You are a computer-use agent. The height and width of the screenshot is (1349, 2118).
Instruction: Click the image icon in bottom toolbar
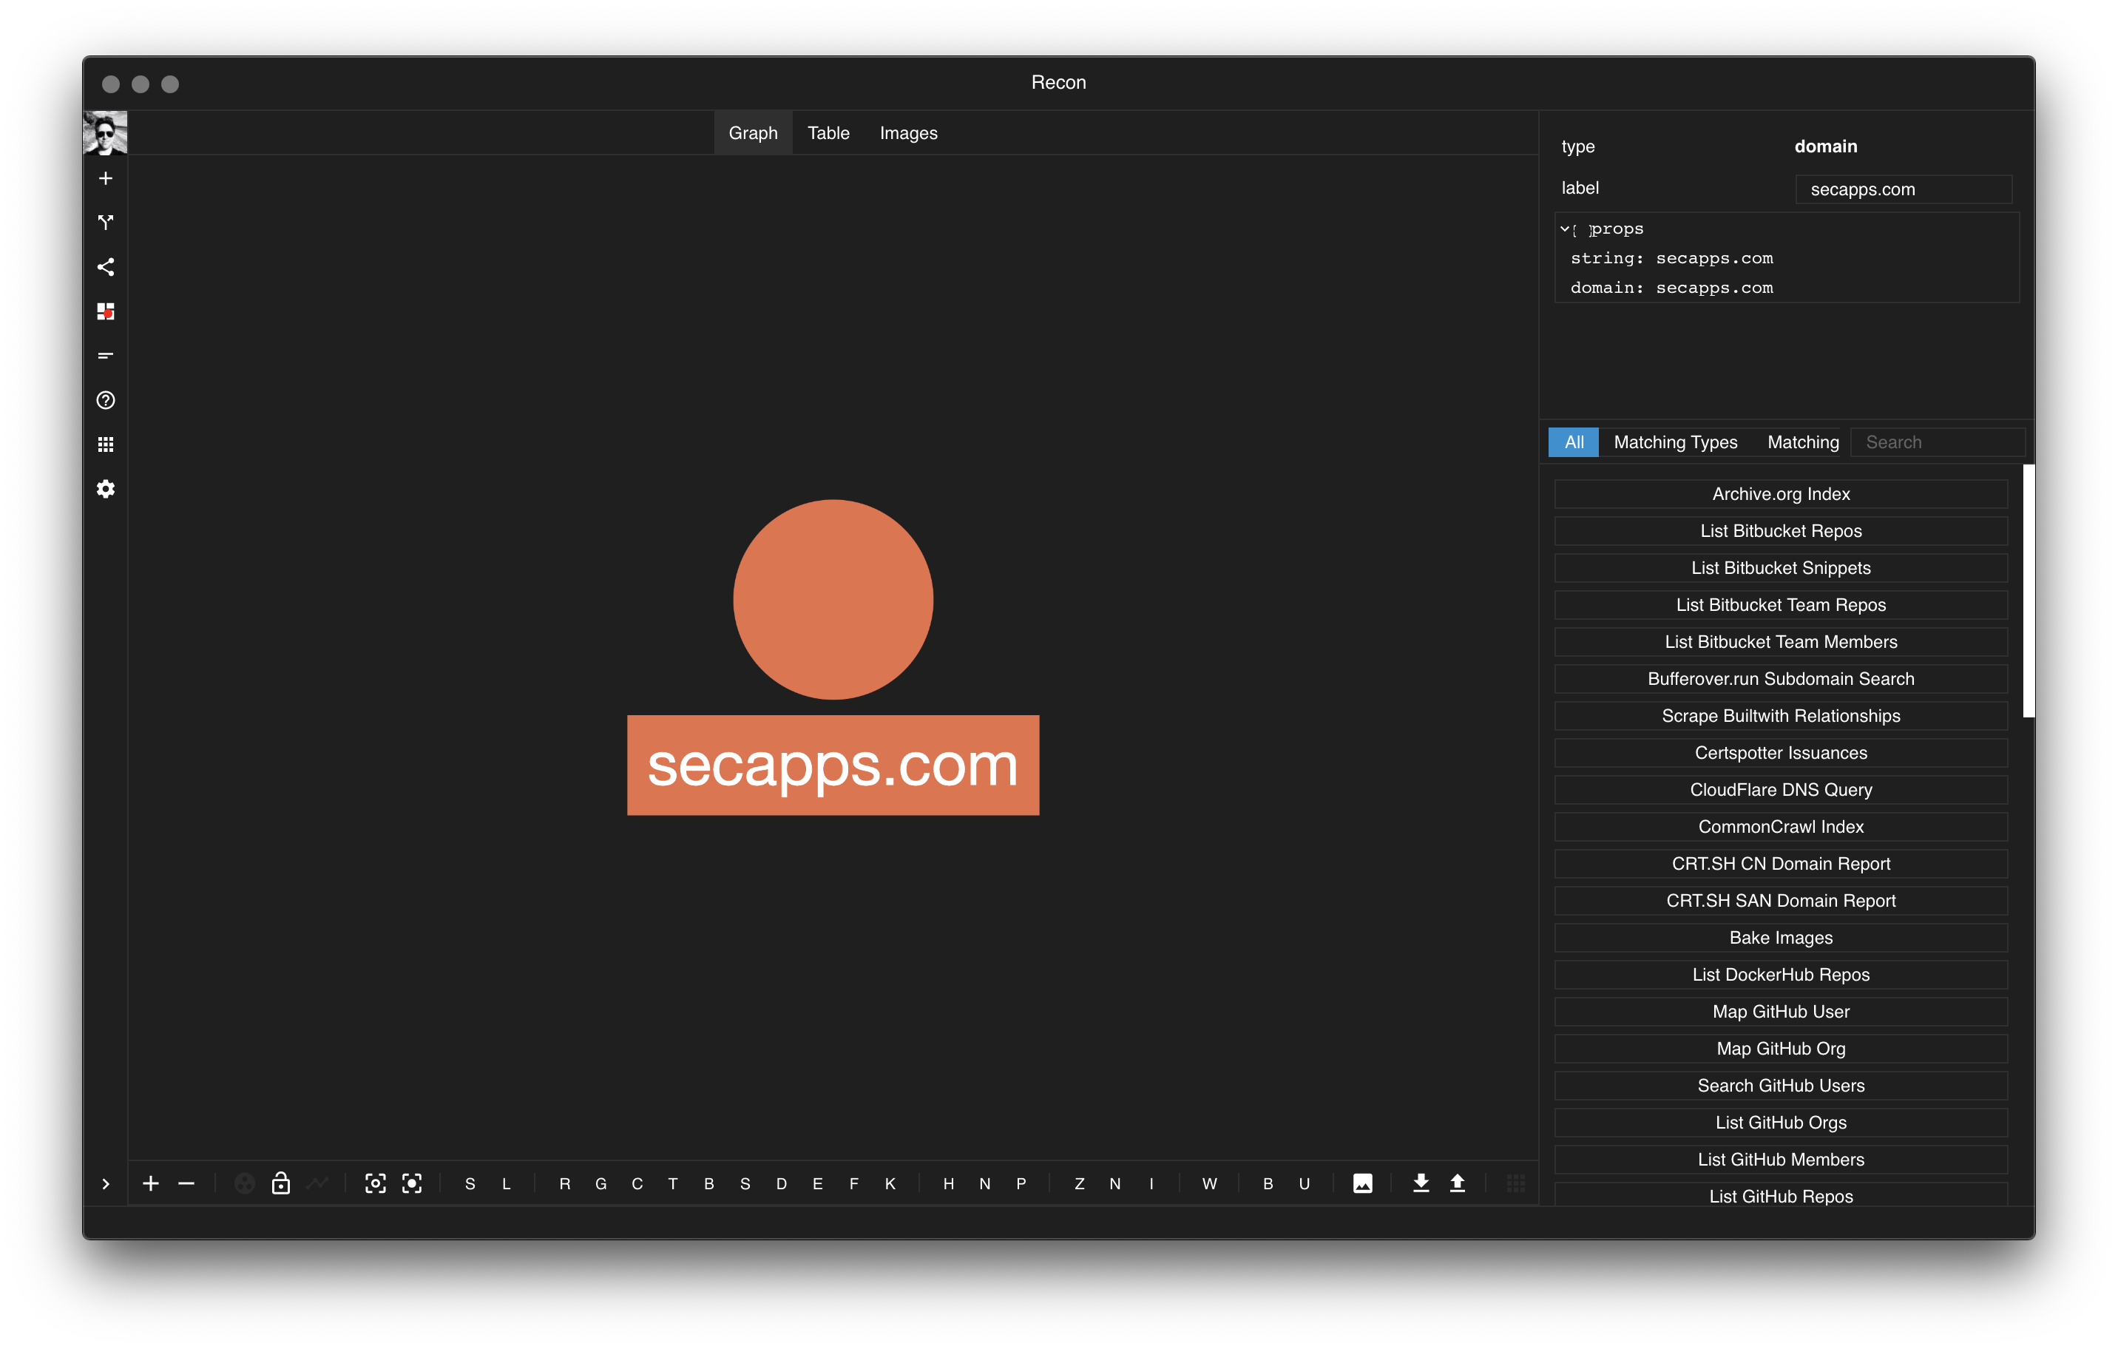click(x=1362, y=1183)
